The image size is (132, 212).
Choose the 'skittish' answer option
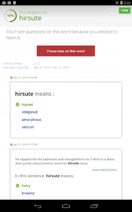pyautogui.click(x=28, y=127)
